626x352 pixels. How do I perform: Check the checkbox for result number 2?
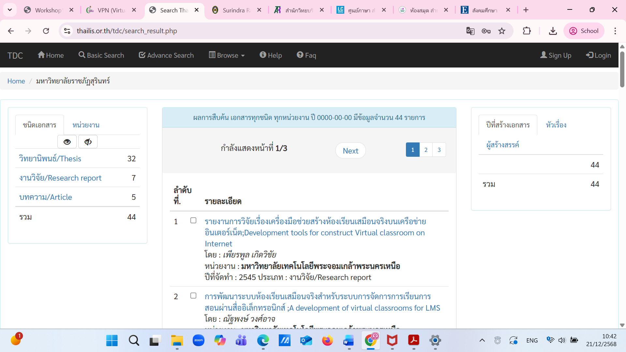(x=193, y=296)
